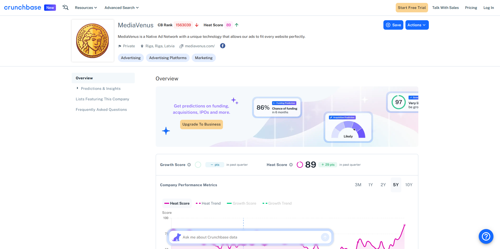Toggle Heat Score legend series

pos(177,203)
